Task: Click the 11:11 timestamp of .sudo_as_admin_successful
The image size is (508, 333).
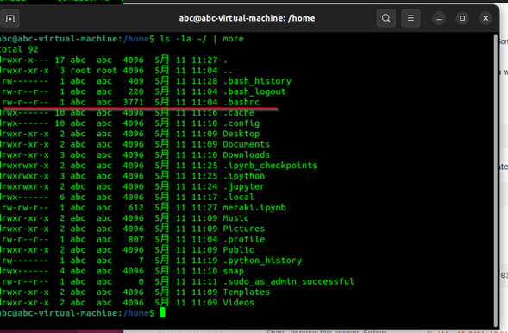Action: (204, 281)
